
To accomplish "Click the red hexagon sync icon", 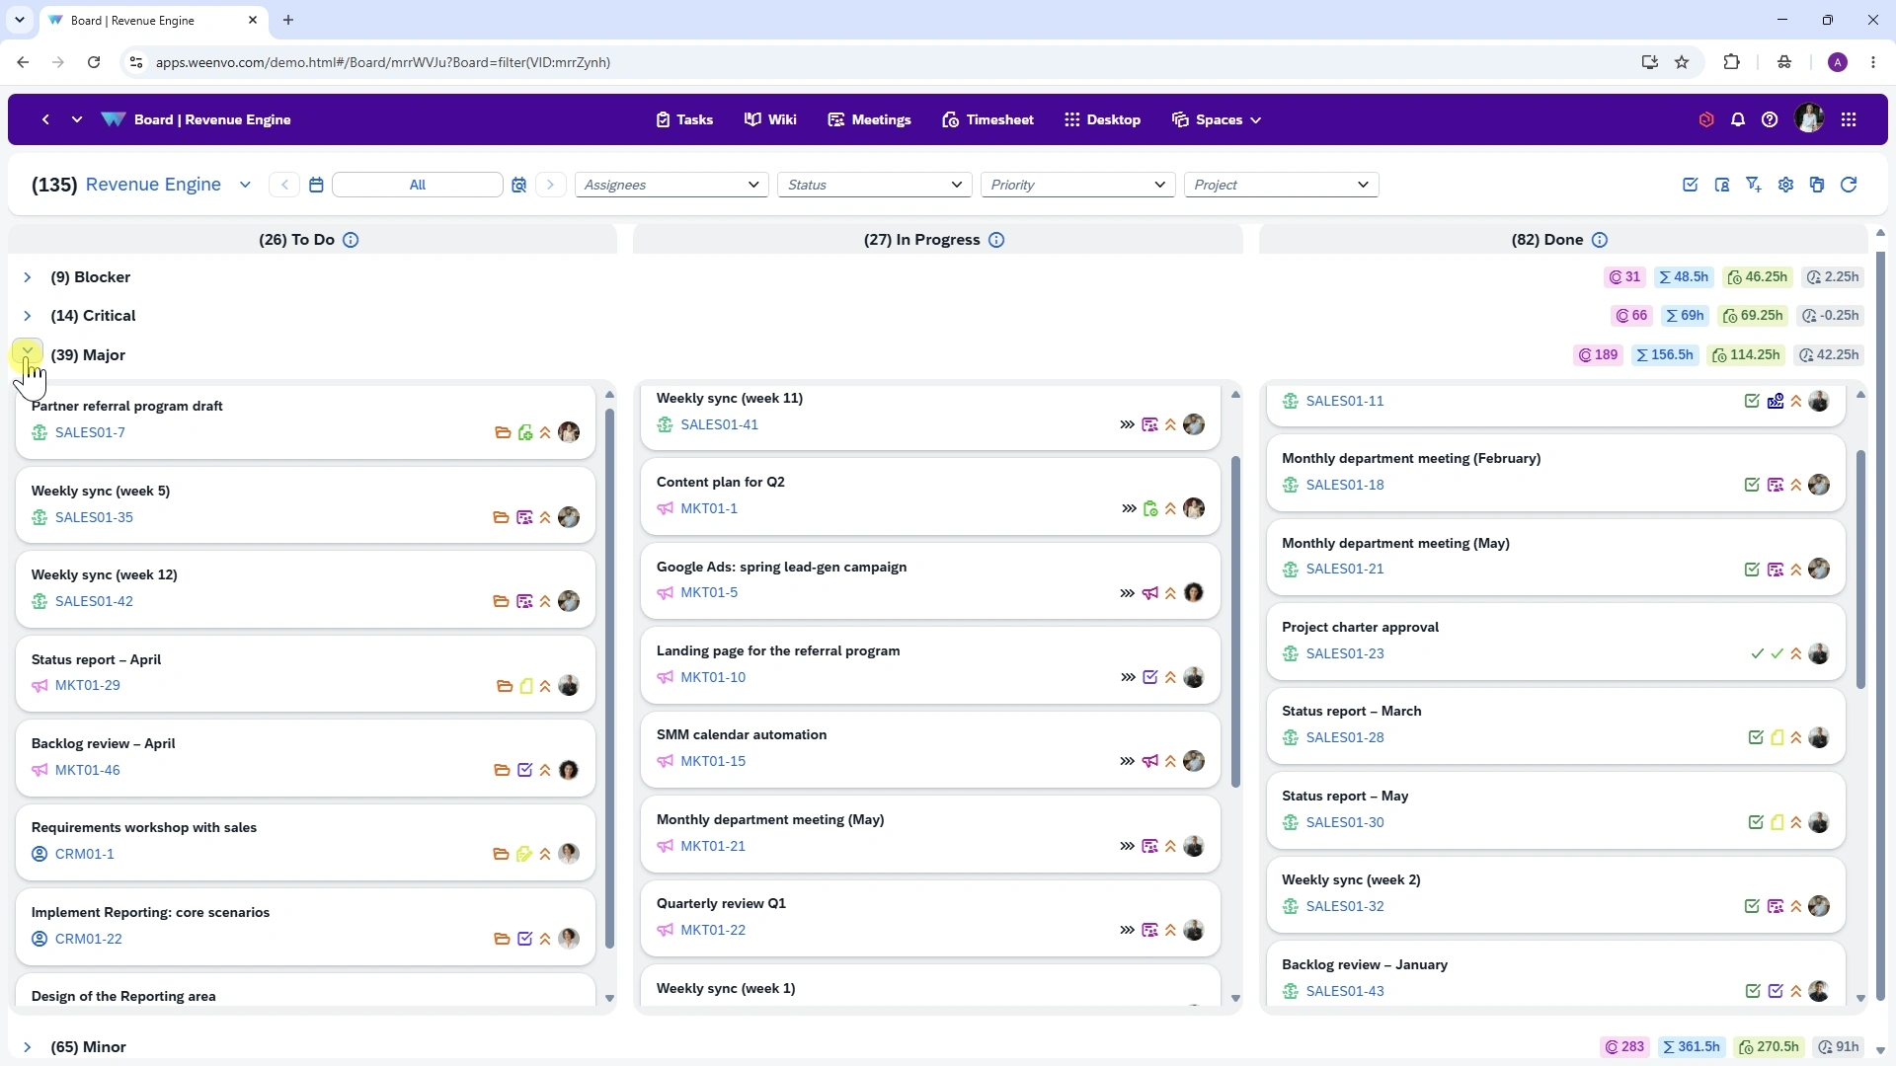I will click(1706, 119).
